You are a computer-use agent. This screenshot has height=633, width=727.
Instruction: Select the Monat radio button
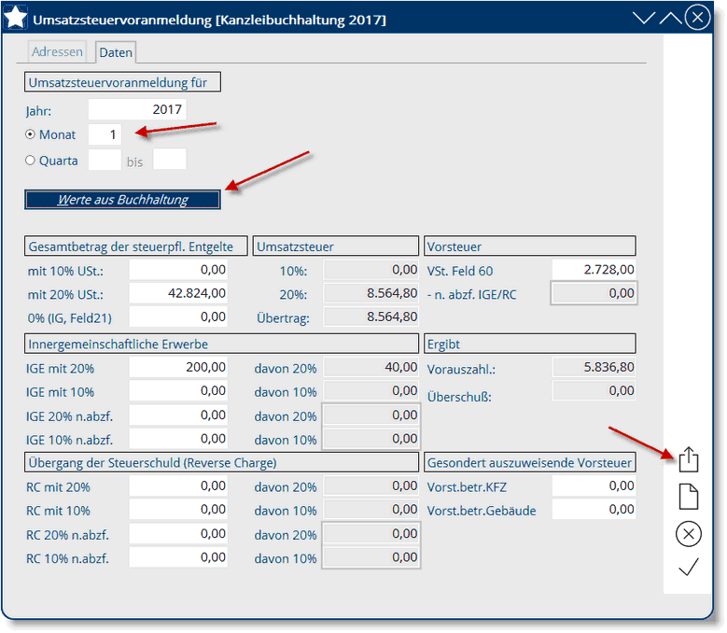(x=31, y=134)
